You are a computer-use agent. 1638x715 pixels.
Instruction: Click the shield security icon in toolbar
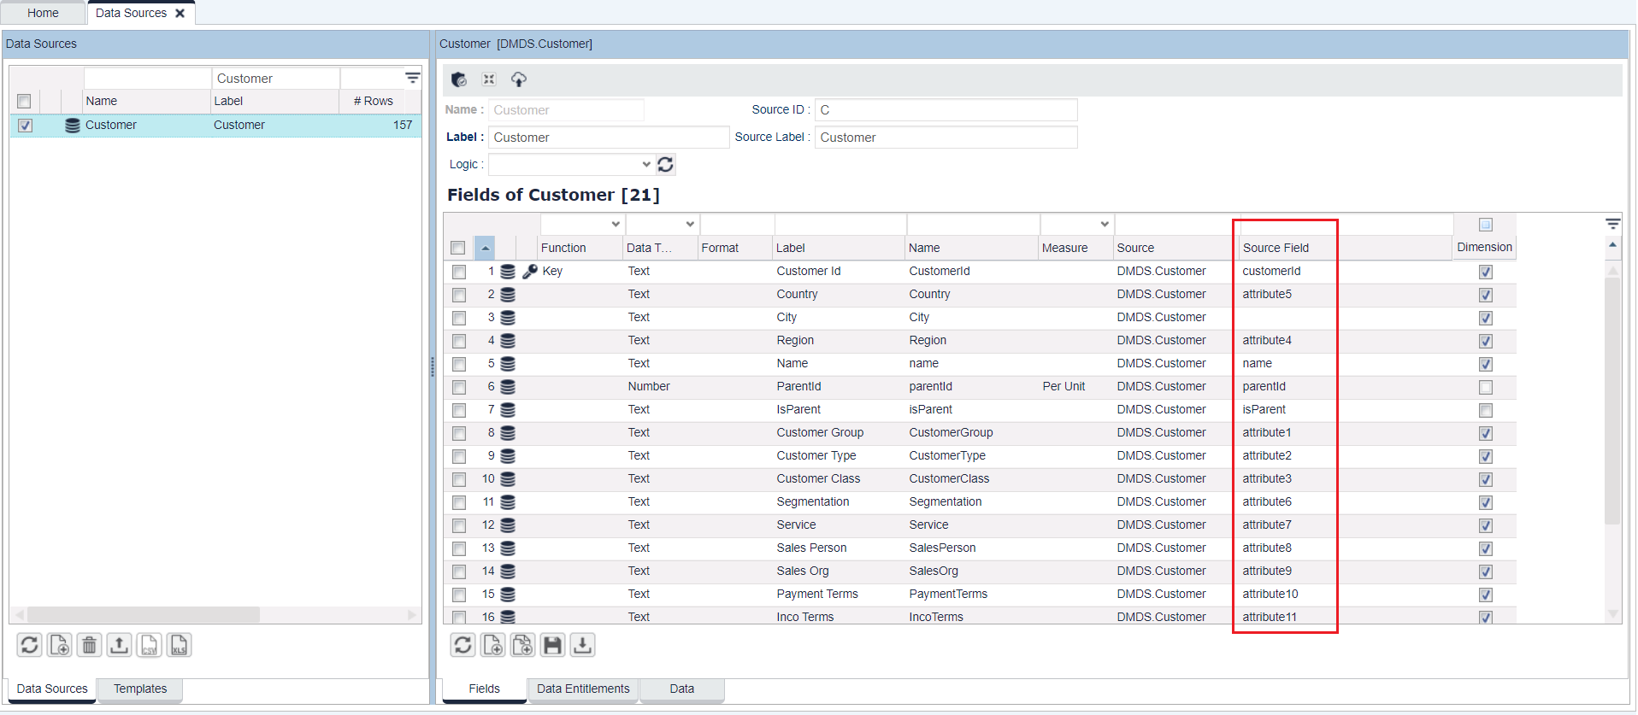click(459, 79)
